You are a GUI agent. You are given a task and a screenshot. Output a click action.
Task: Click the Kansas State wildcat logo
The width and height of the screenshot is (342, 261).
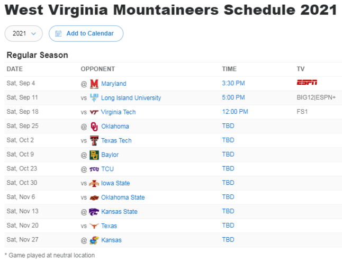[x=94, y=212]
